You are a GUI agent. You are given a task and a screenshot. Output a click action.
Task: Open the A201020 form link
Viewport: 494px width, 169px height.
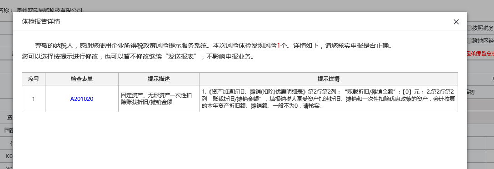pyautogui.click(x=82, y=99)
